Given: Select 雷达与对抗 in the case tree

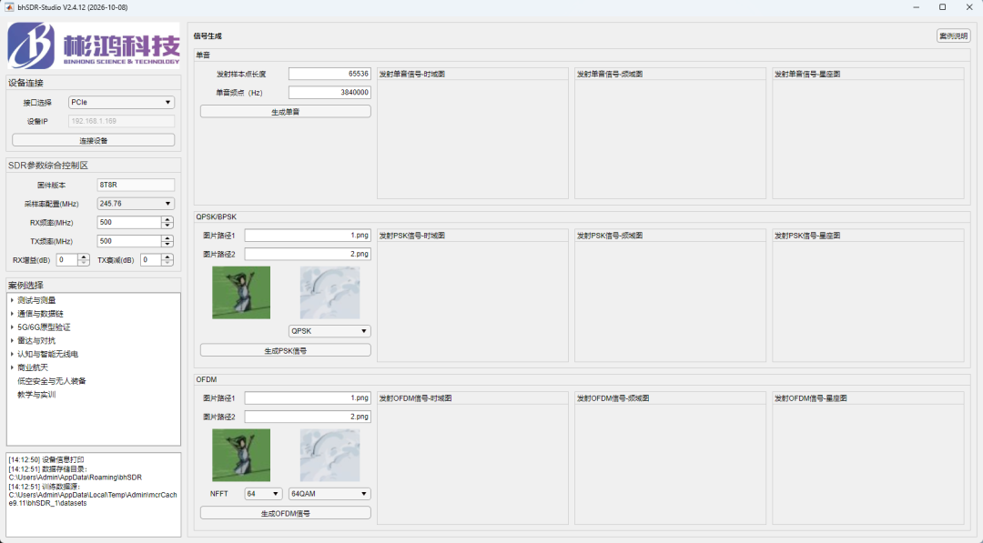Looking at the screenshot, I should (36, 341).
